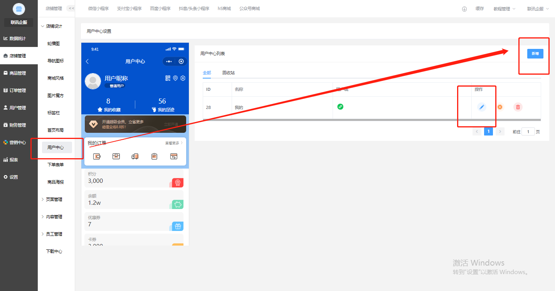The width and height of the screenshot is (555, 291).
Task: Switch to the 百度小程序 tab
Action: click(160, 8)
